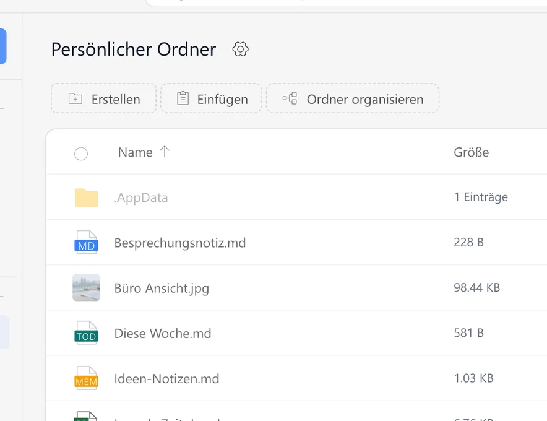
Task: Open the file Büro Ansicht.jpg
Action: point(162,289)
